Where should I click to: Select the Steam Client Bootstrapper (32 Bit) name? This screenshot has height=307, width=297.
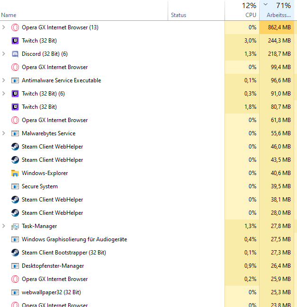(x=64, y=253)
